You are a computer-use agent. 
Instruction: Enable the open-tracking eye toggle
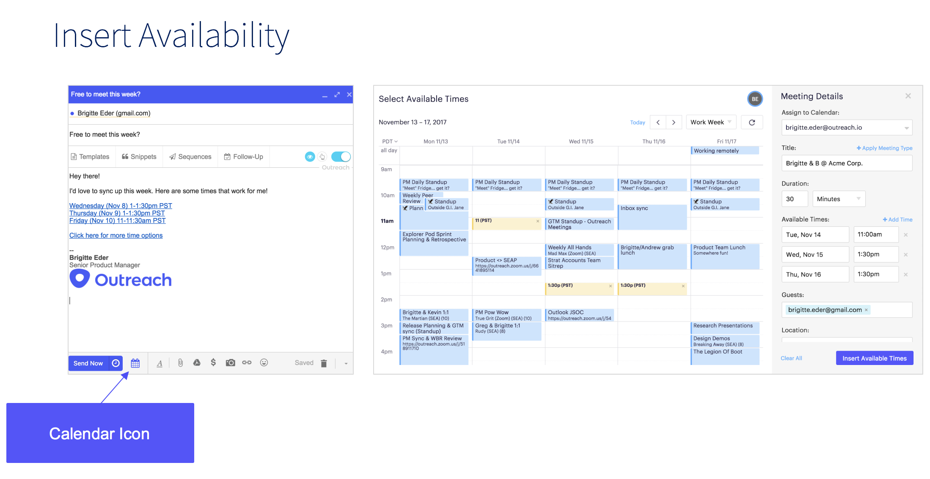tap(310, 156)
